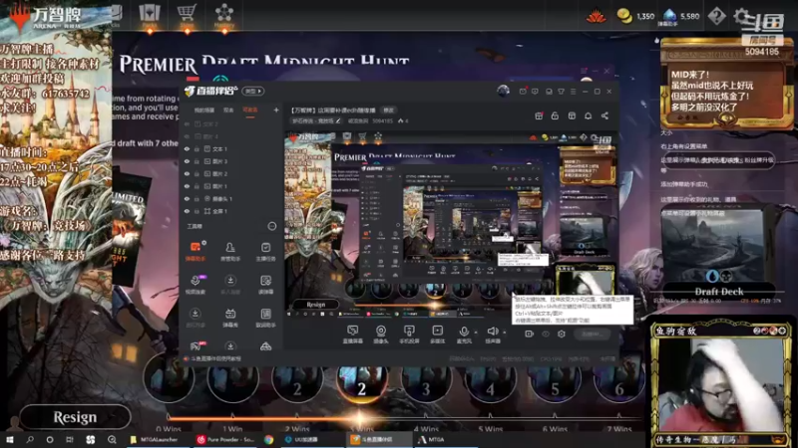Open the messages icon with red dot
The width and height of the screenshot is (798, 448).
523,92
